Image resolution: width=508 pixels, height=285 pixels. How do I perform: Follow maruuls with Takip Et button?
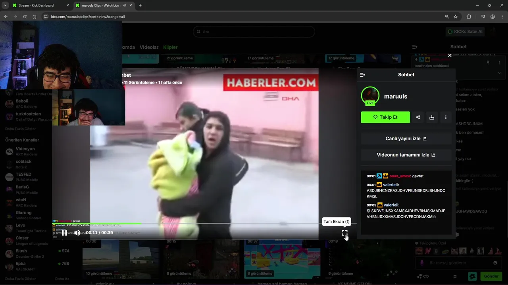coord(385,117)
